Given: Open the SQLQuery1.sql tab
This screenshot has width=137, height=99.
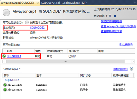Looking at the screenshot, I should [x=64, y=3].
